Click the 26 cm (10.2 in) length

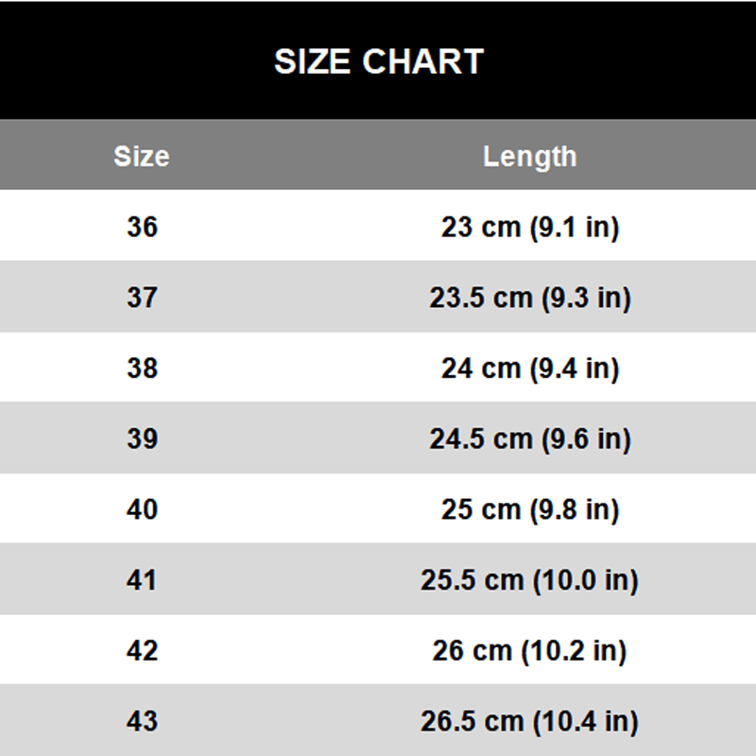coord(529,650)
